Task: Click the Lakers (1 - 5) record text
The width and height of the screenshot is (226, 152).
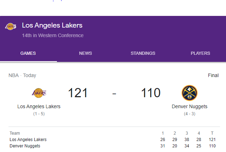Action: click(x=39, y=113)
